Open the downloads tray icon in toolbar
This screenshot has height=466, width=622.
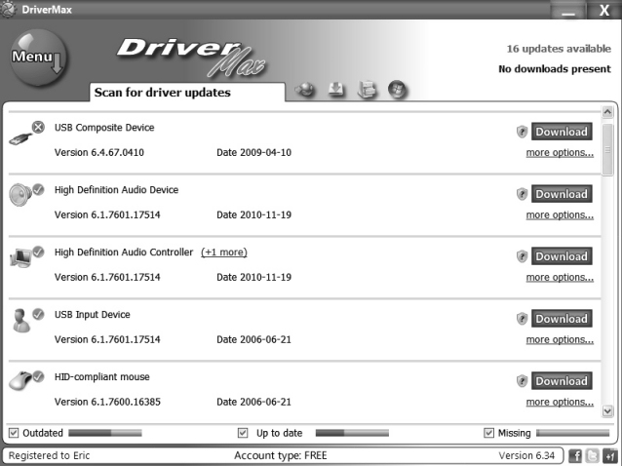point(336,90)
